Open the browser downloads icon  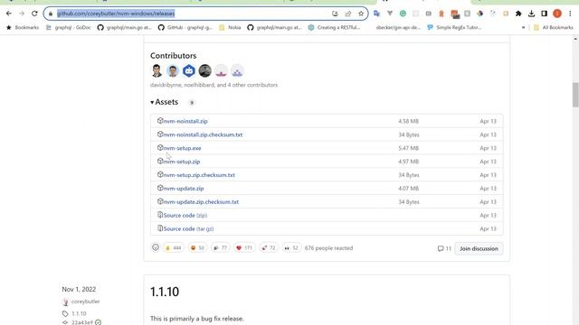[531, 14]
